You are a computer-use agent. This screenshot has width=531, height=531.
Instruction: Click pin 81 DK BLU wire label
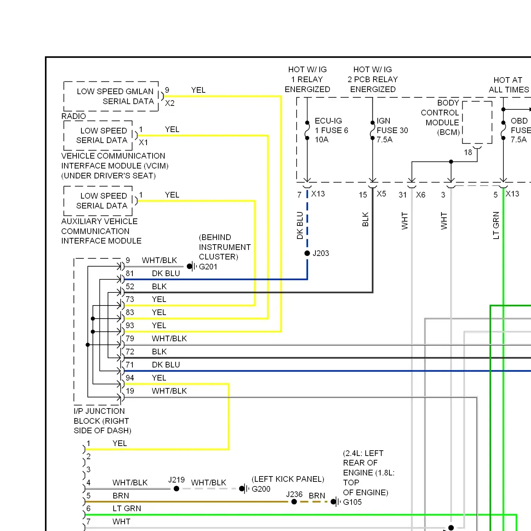(166, 273)
